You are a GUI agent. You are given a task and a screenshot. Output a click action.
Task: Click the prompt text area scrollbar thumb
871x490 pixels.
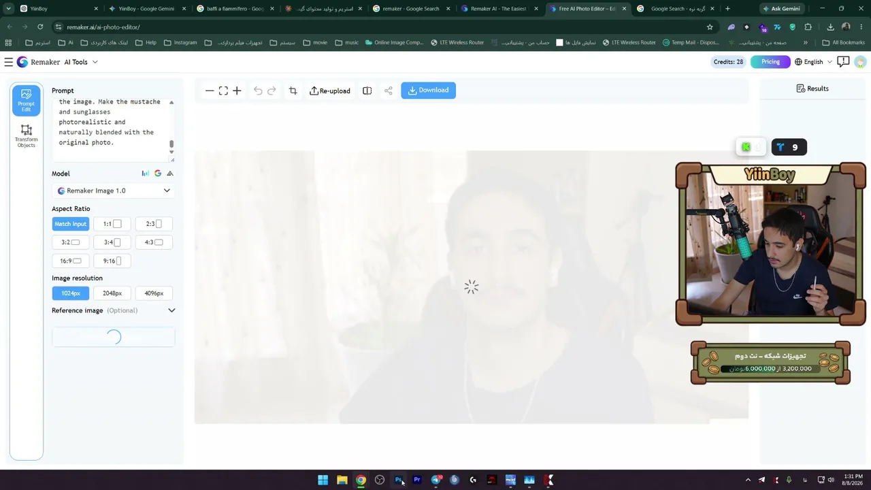click(x=171, y=144)
